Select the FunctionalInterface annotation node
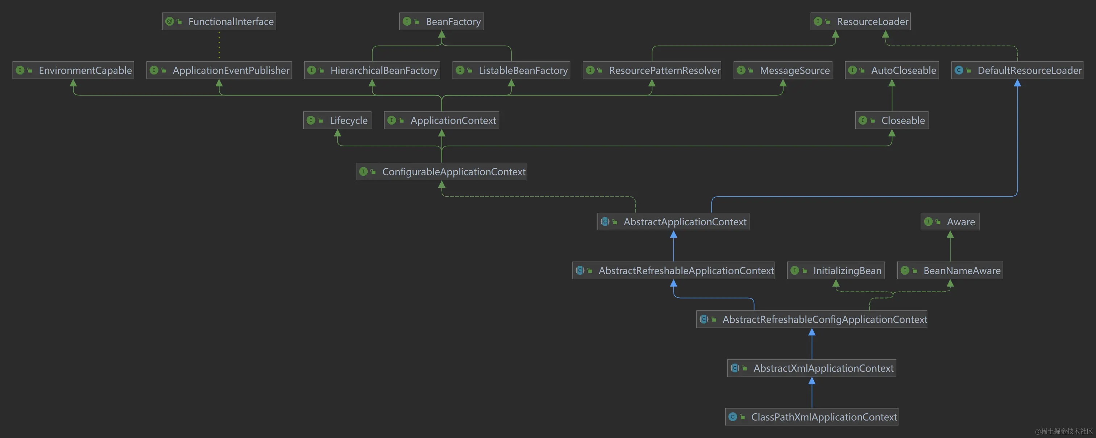This screenshot has width=1096, height=438. 219,21
